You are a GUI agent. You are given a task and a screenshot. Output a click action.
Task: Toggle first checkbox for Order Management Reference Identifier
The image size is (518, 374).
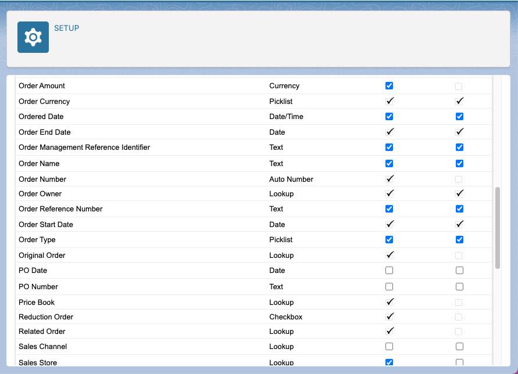pyautogui.click(x=389, y=148)
